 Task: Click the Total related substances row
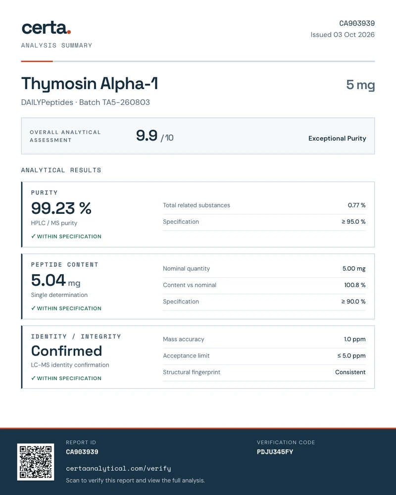(264, 205)
